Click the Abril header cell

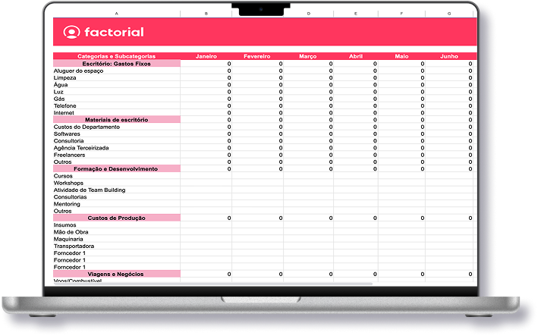(x=355, y=56)
